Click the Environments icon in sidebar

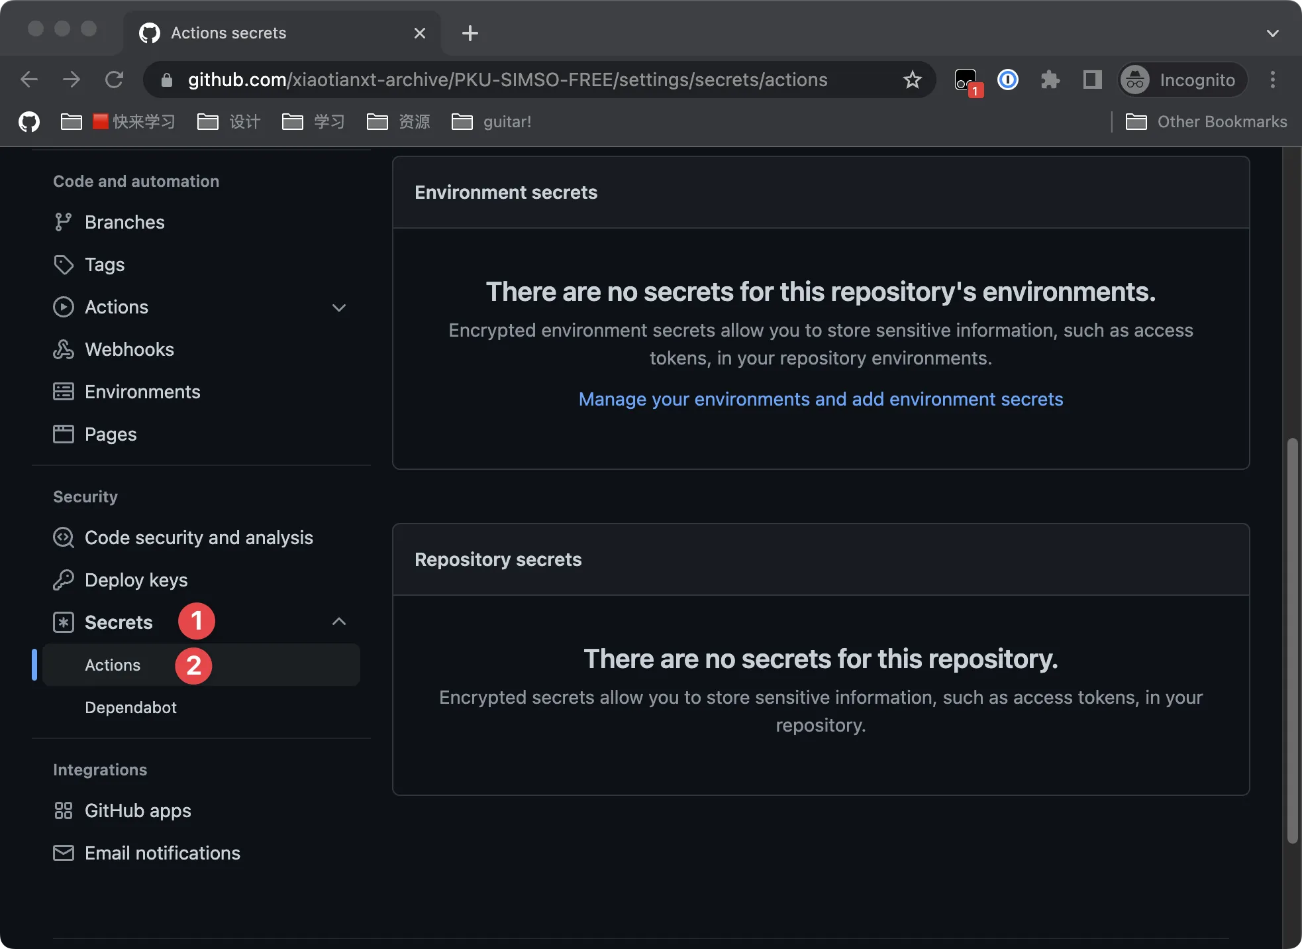click(64, 390)
